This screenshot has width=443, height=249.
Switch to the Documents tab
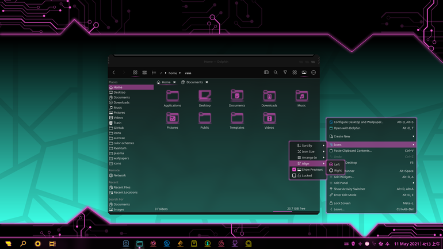click(x=194, y=82)
